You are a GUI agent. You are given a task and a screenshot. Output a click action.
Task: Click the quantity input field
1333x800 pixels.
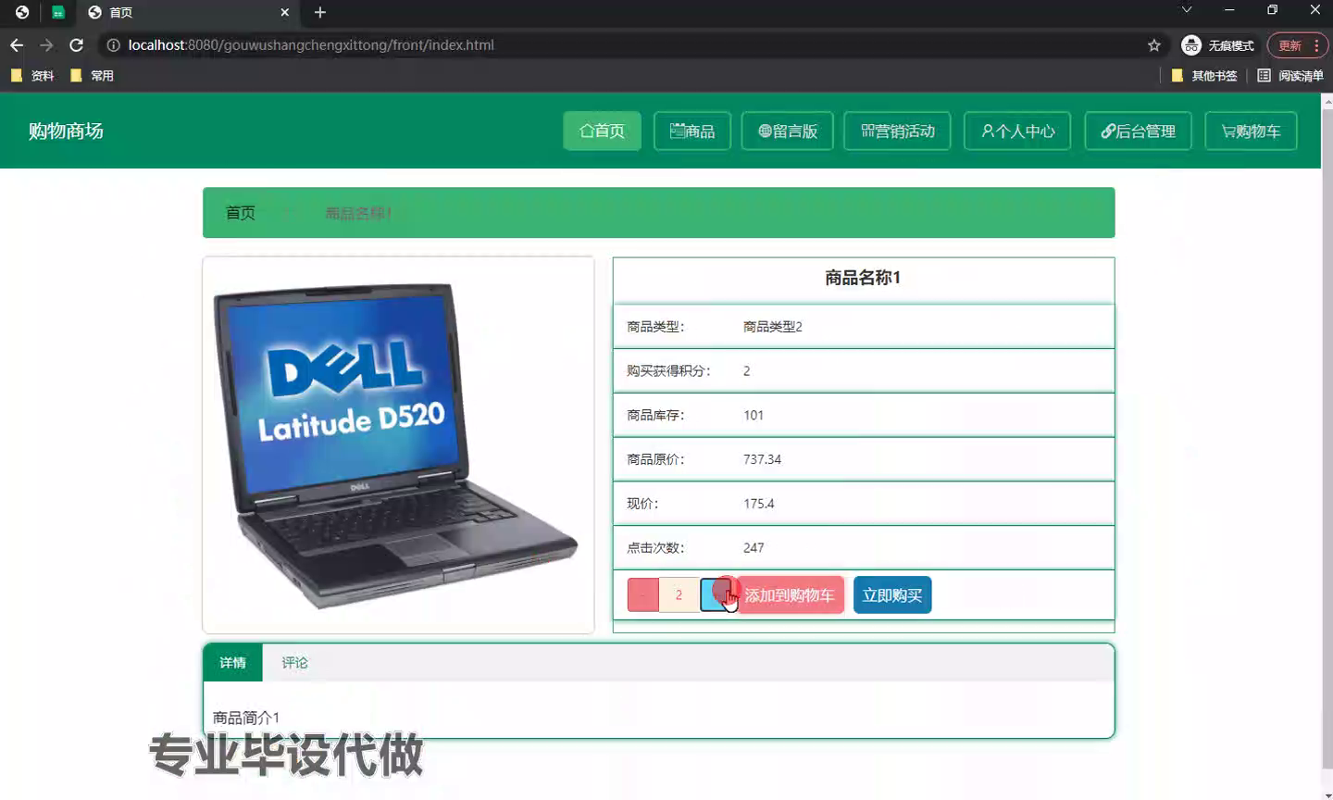(679, 595)
